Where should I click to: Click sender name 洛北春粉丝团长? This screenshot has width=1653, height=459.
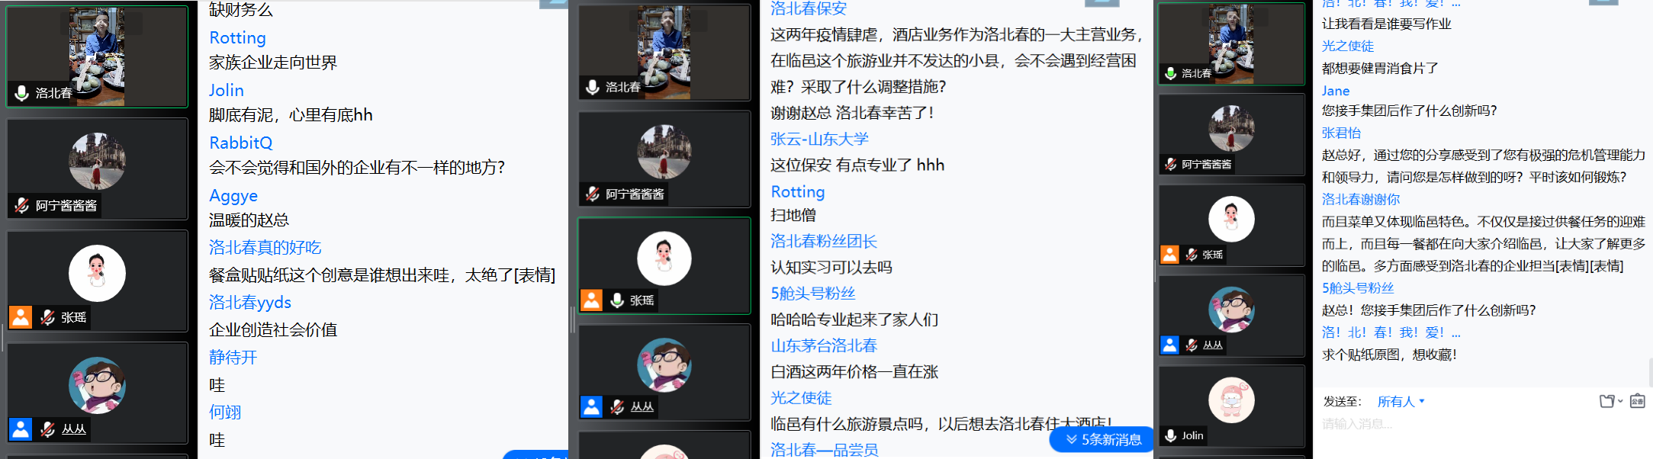click(824, 241)
